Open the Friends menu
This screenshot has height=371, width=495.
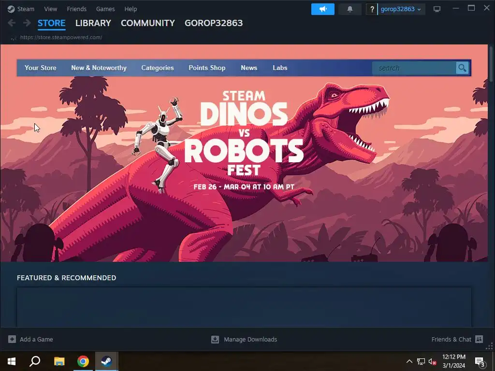(x=77, y=9)
